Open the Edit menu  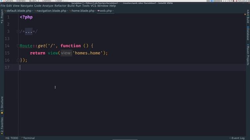9,6
